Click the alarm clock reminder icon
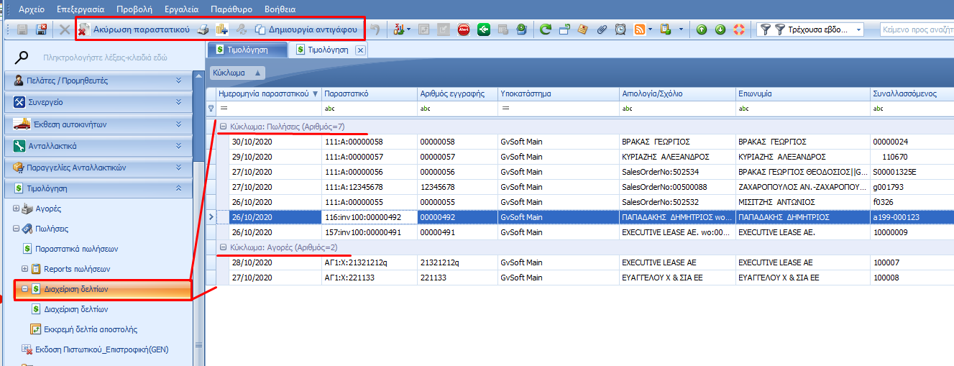The height and width of the screenshot is (366, 954). (620, 29)
